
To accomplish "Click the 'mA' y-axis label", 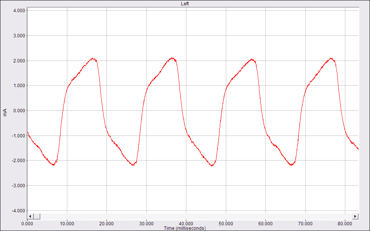I will (x=5, y=112).
